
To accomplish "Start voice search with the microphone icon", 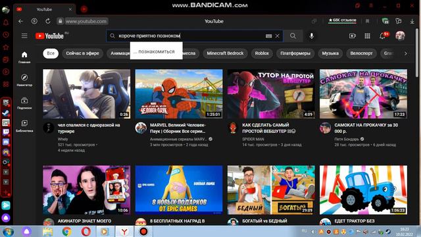I will [x=311, y=36].
